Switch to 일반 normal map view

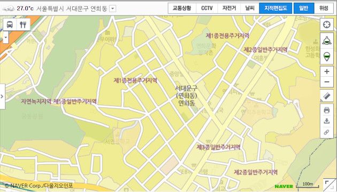[304, 8]
